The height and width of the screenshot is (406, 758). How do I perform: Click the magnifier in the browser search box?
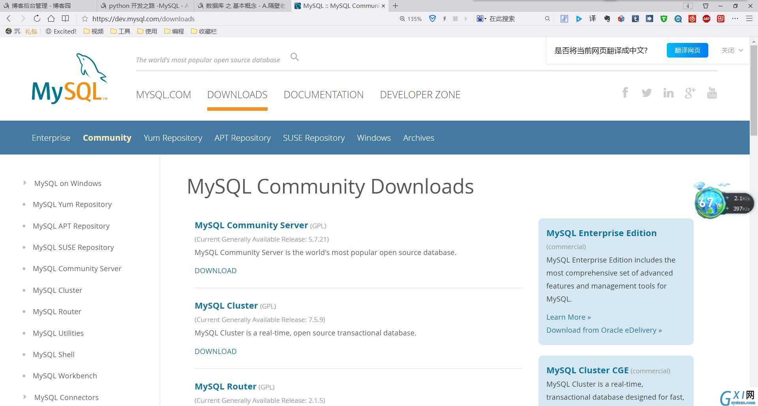[547, 19]
